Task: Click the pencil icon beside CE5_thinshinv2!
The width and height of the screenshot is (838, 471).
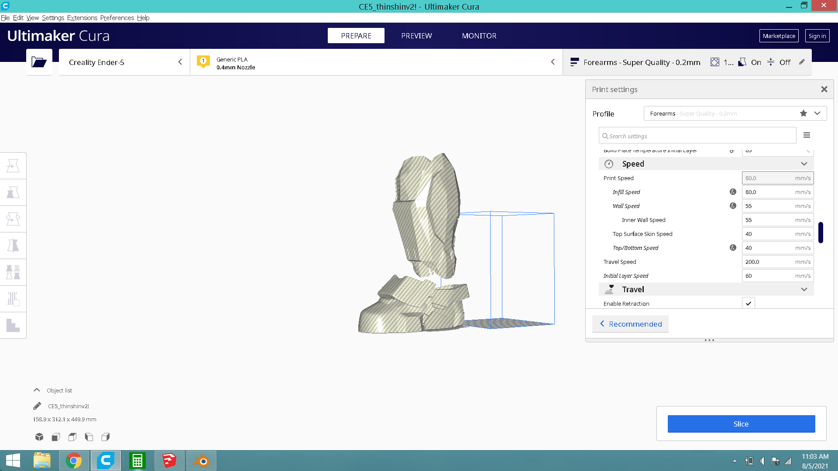Action: tap(37, 406)
